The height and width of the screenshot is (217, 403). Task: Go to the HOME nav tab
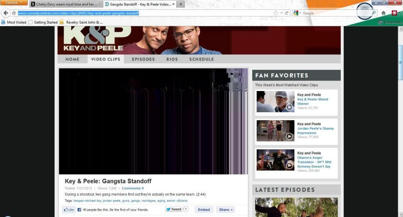point(72,59)
